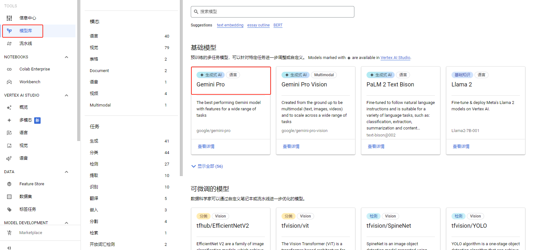Click 生成式 AI chip on Gemini Pro Vision card
Image resolution: width=541 pixels, height=250 pixels.
click(x=296, y=75)
